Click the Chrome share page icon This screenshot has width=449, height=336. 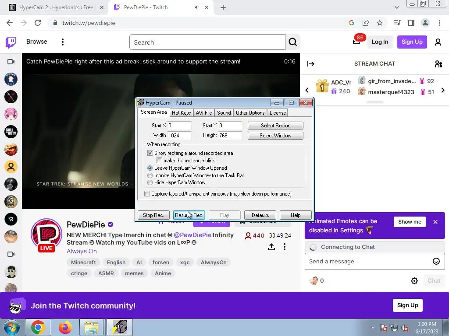tap(366, 23)
